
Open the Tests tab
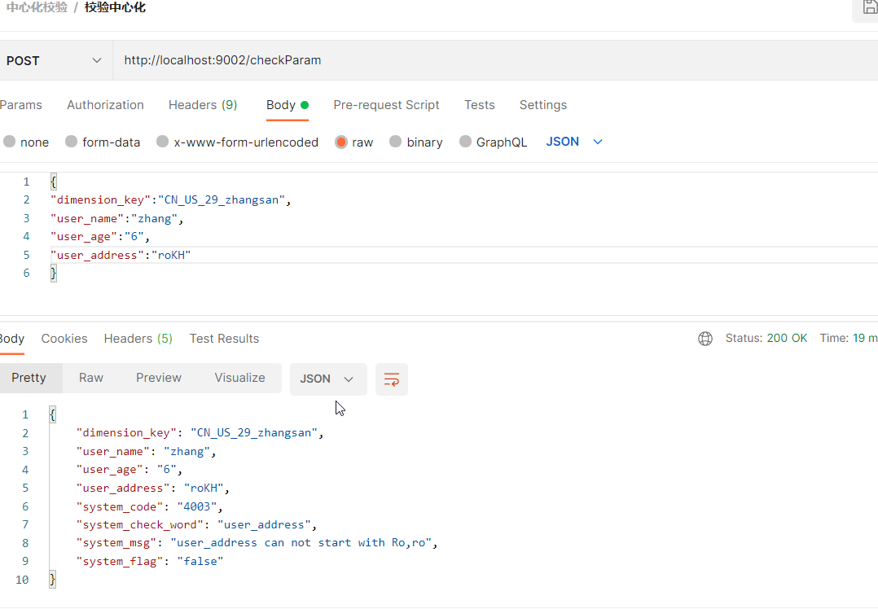click(479, 105)
